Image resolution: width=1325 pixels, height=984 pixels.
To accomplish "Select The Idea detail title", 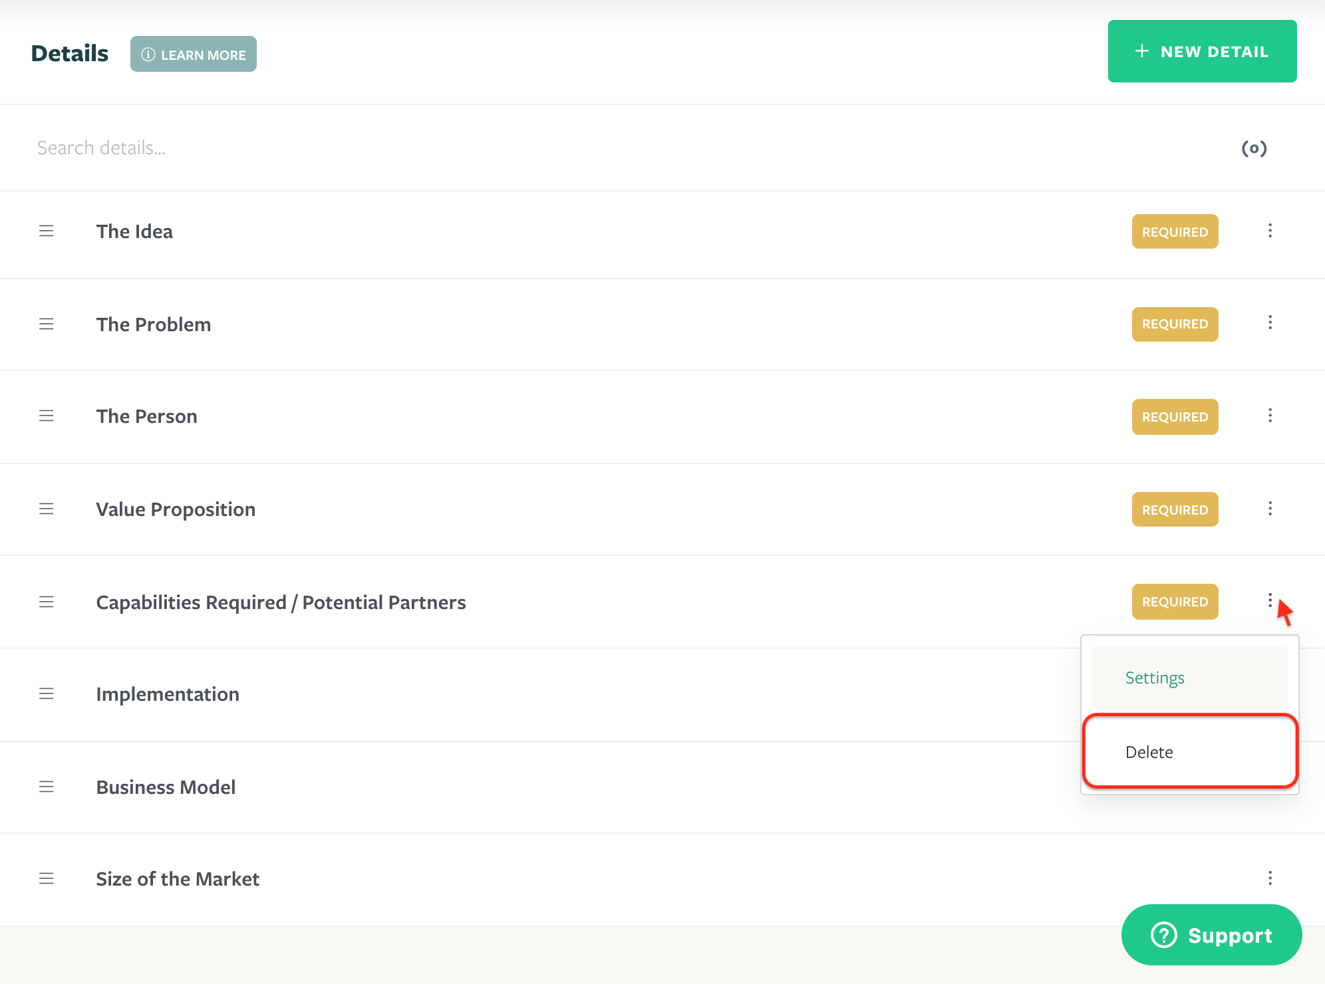I will tap(134, 231).
